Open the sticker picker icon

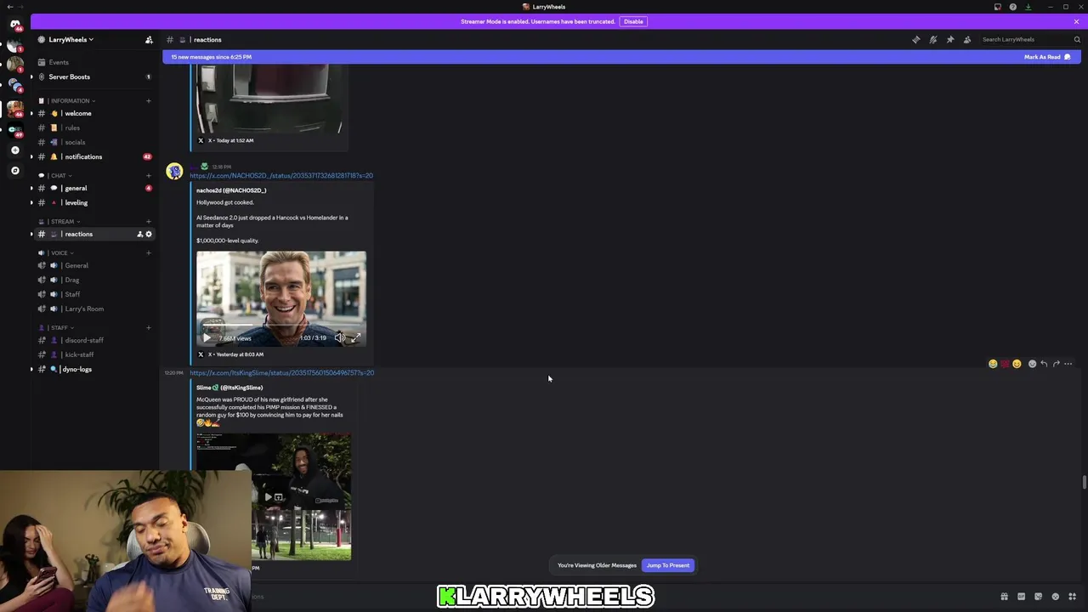pyautogui.click(x=1038, y=597)
